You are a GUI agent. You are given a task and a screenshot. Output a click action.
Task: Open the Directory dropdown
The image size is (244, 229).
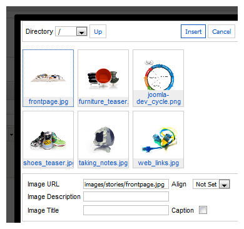[71, 31]
